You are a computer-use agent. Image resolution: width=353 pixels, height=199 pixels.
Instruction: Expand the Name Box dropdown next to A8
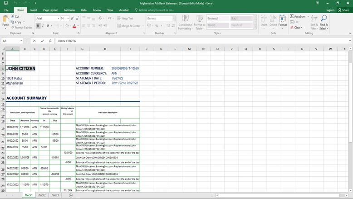pos(21,41)
